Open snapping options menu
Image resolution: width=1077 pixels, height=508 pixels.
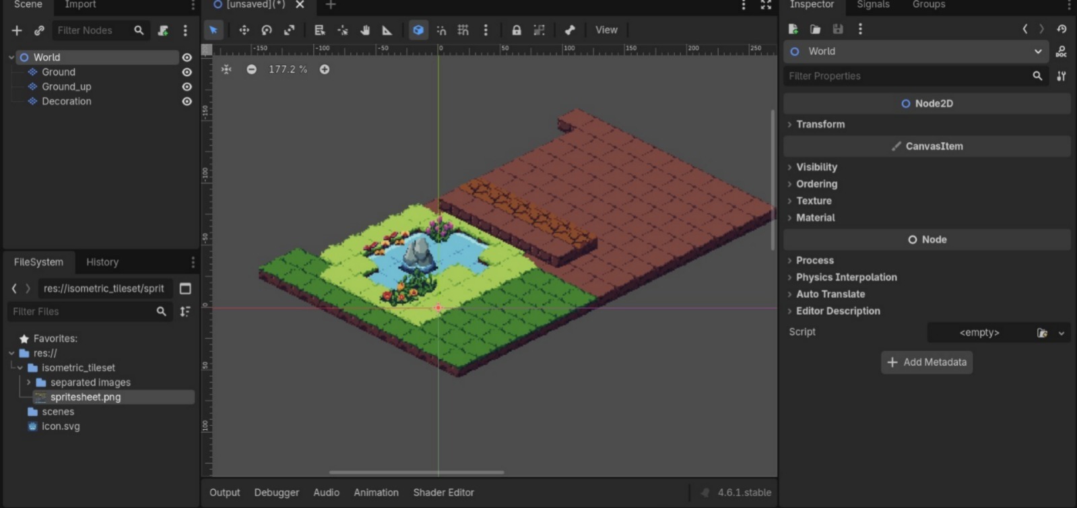tap(486, 30)
